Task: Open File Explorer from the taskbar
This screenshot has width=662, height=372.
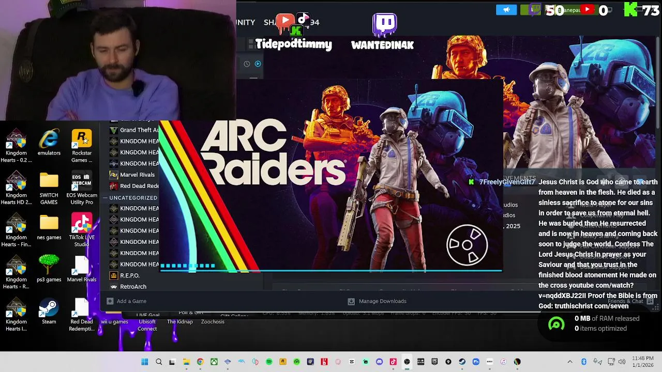Action: click(186, 362)
